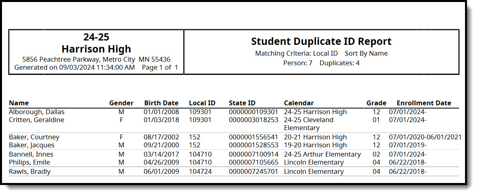Image resolution: width=477 pixels, height=195 pixels.
Task: Click the 24-25 Arthur Elementary calendar entry
Action: 322,154
